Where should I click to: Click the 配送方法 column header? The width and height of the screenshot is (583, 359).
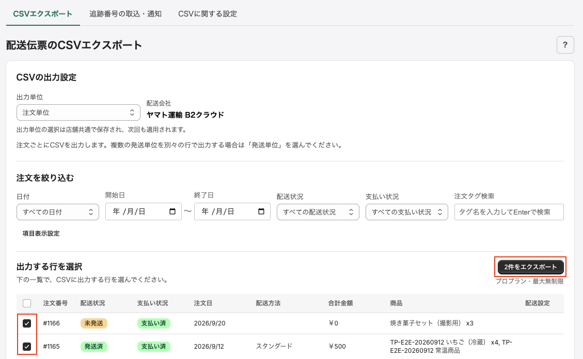point(268,303)
